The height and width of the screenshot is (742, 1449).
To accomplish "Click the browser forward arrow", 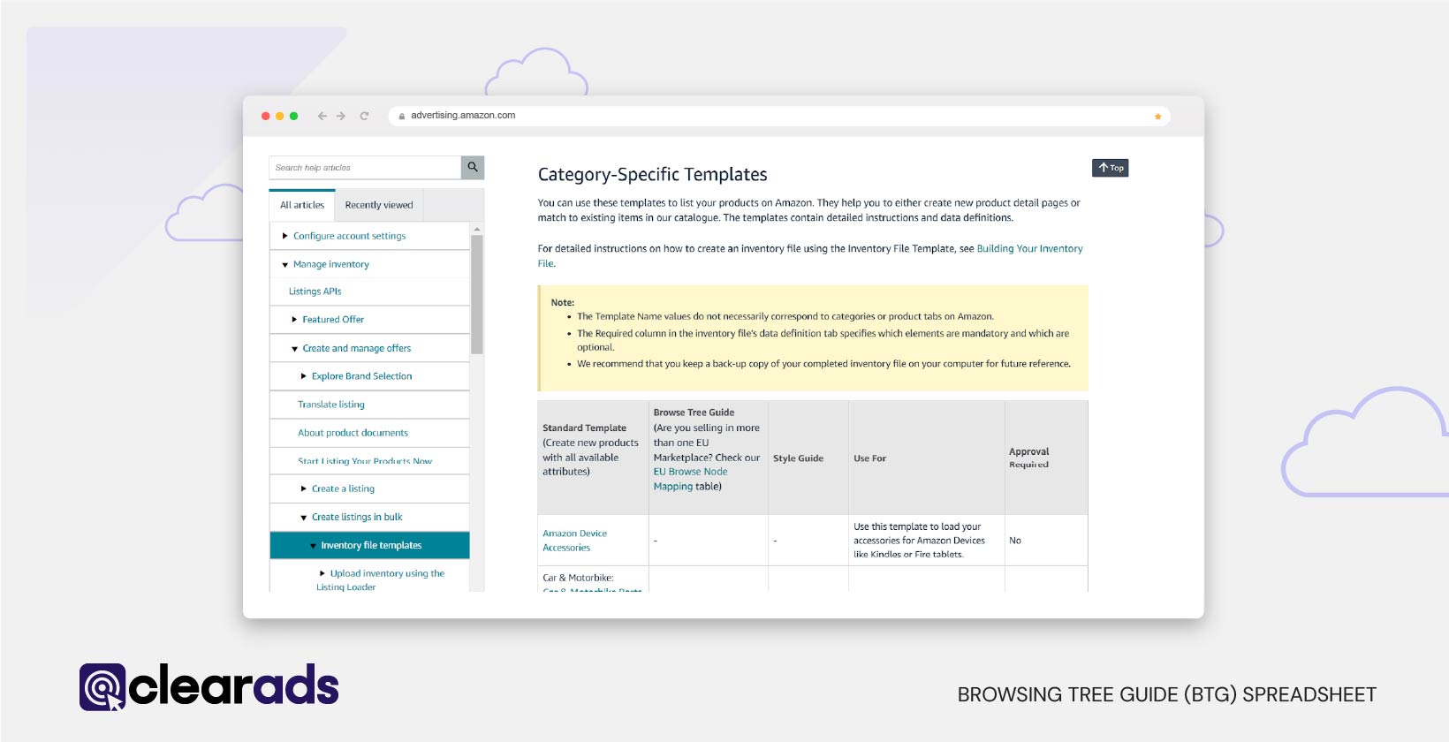I will click(341, 116).
